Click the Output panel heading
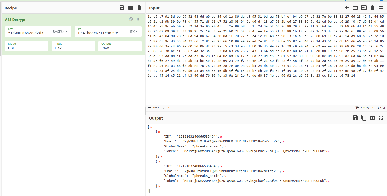This screenshot has width=387, height=196. (x=156, y=118)
